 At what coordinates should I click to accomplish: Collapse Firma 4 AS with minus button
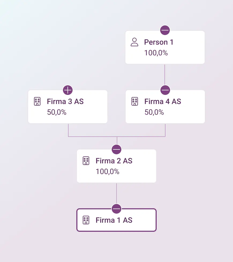[x=165, y=90]
